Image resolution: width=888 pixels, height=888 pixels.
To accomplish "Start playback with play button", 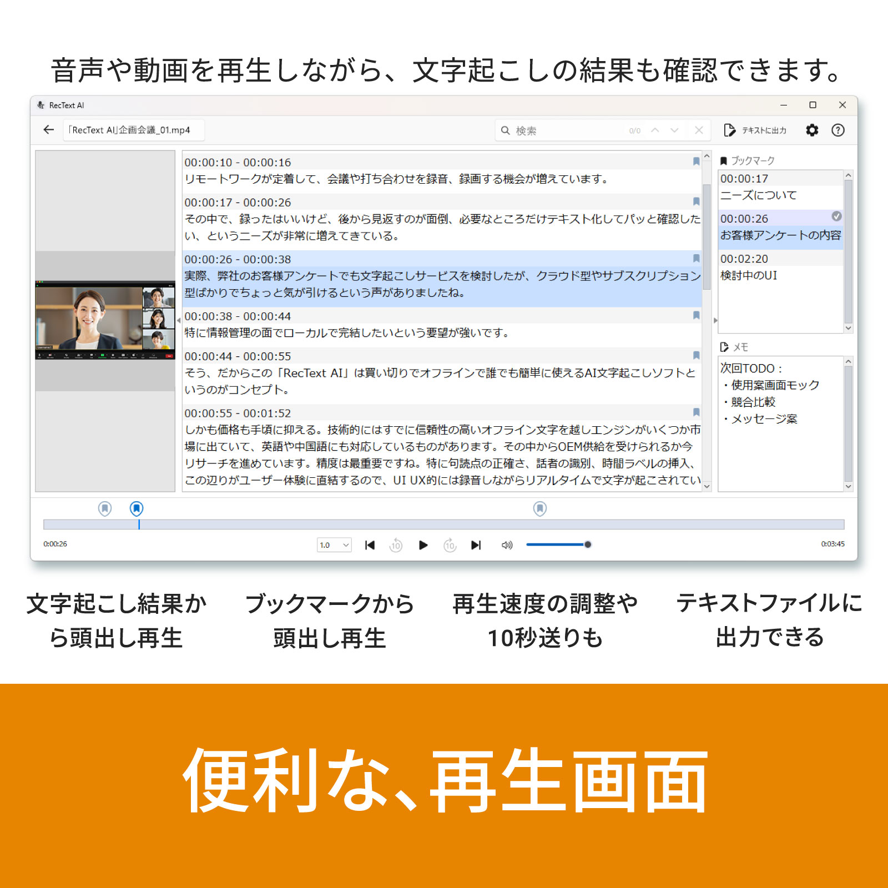I will (x=423, y=545).
